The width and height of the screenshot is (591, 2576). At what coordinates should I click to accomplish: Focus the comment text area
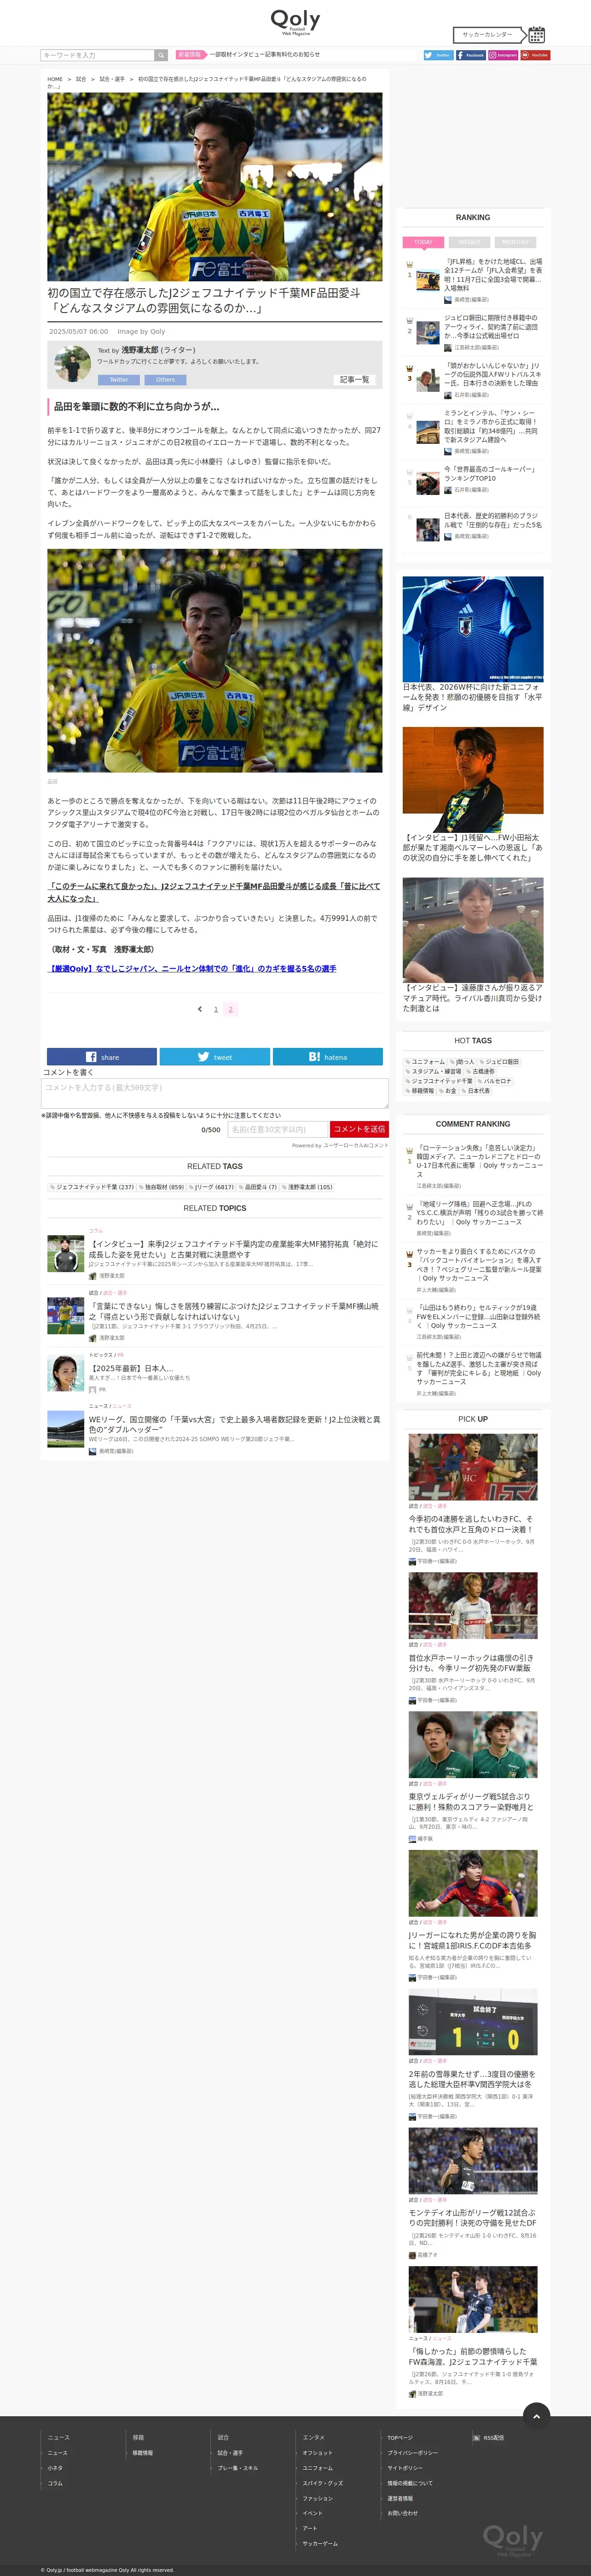coord(215,1093)
